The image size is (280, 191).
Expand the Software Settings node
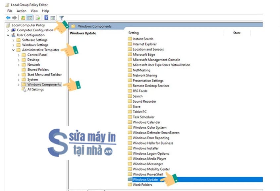[13, 40]
